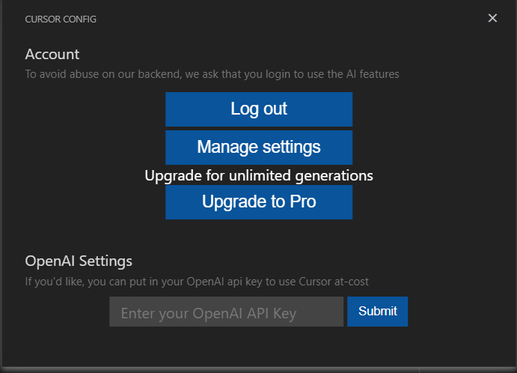Focus the OpenAI API Key field
This screenshot has height=373, width=517.
226,312
